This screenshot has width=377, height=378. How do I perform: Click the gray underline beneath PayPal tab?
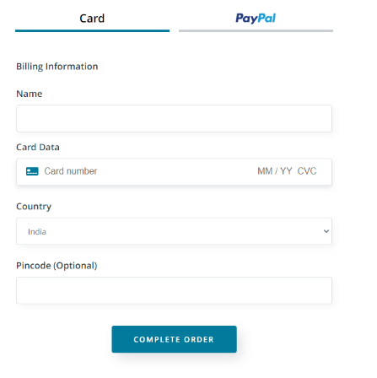[256, 30]
